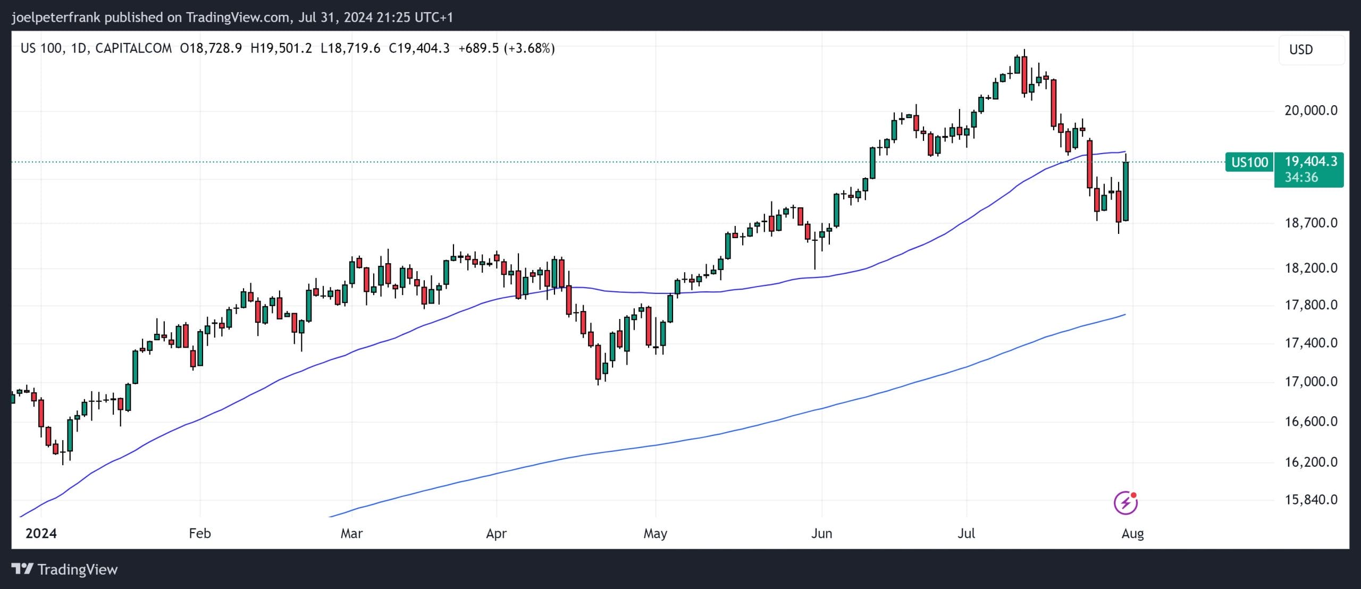Click the 34:36 countdown timer
This screenshot has width=1361, height=589.
pos(1301,177)
